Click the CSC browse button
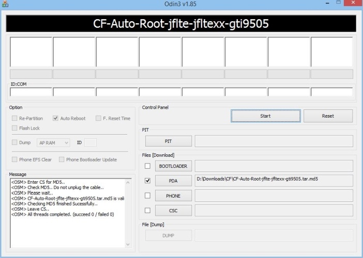Image resolution: width=363 pixels, height=258 pixels. coord(173,211)
